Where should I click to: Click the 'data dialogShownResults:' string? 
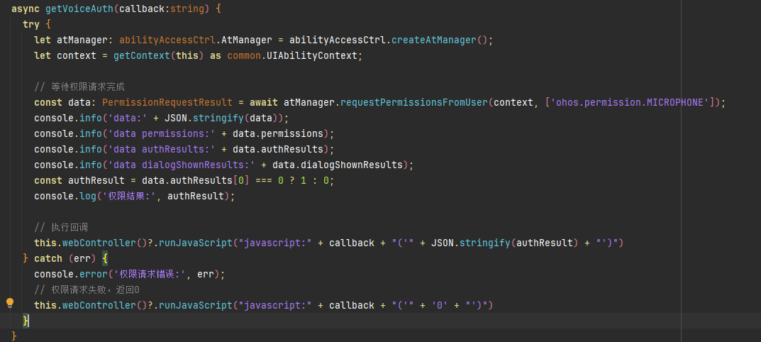[182, 165]
